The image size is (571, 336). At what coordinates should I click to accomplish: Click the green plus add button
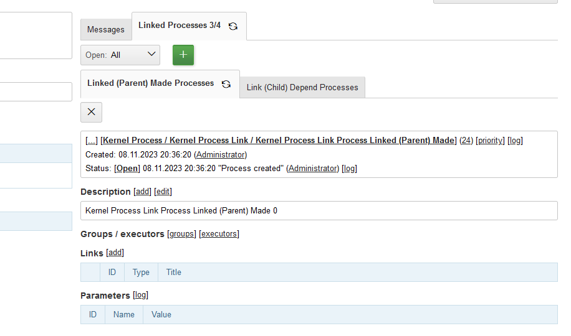click(183, 55)
